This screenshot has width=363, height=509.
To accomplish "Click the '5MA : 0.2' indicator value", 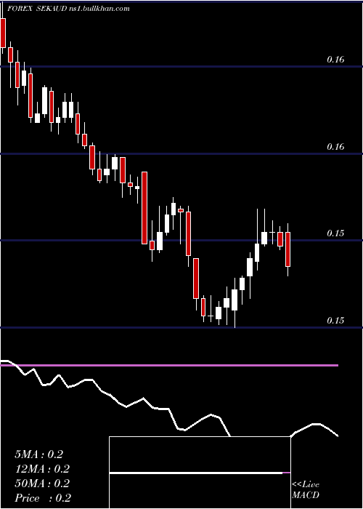I will tap(39, 454).
